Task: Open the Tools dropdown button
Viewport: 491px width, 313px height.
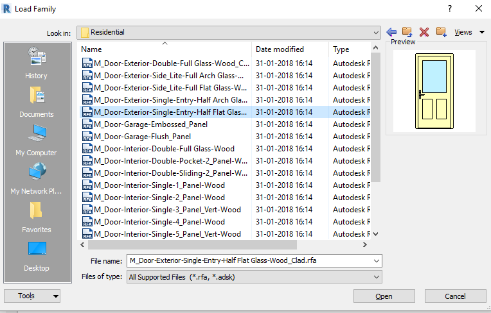Action: [x=32, y=296]
